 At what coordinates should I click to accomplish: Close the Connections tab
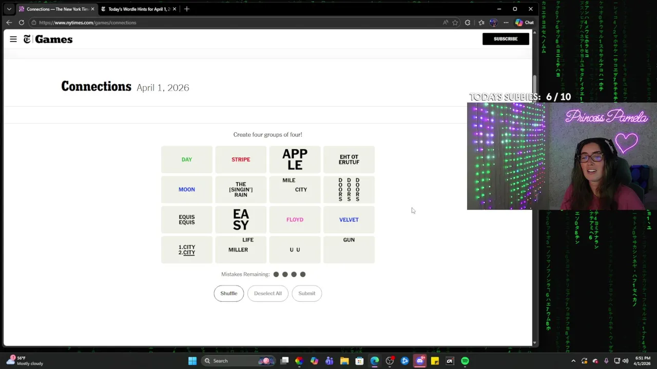pos(92,9)
